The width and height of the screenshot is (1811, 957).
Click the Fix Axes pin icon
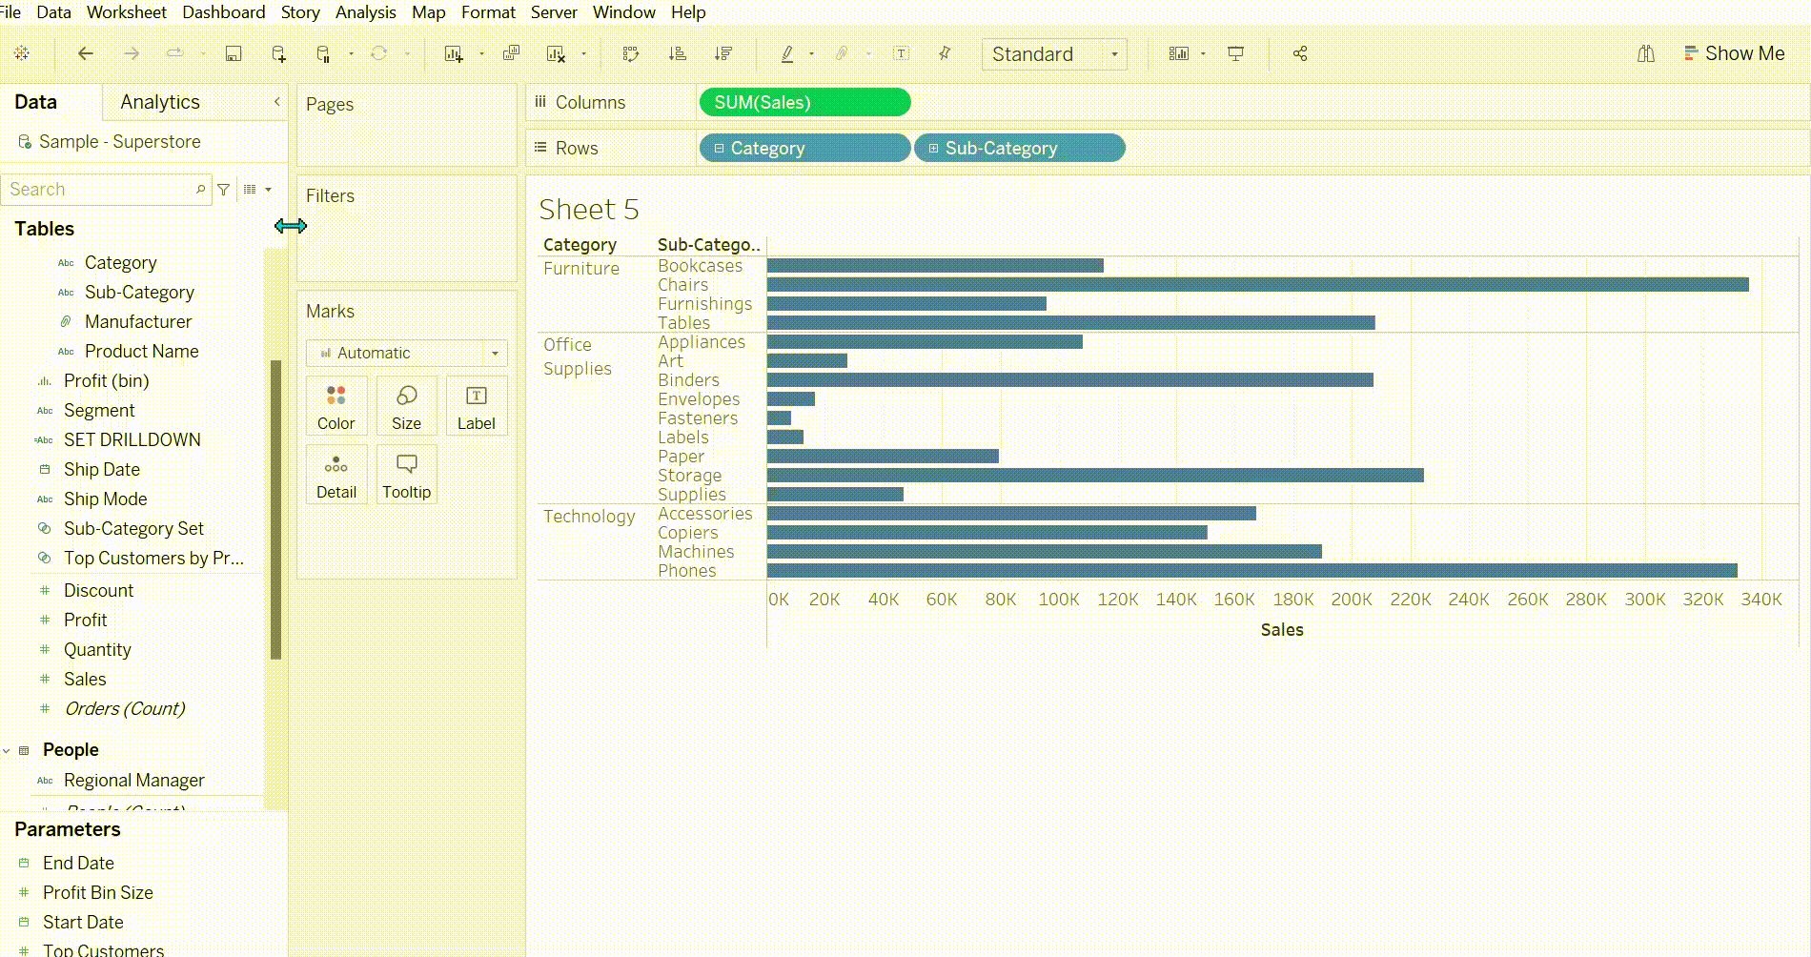(x=945, y=53)
